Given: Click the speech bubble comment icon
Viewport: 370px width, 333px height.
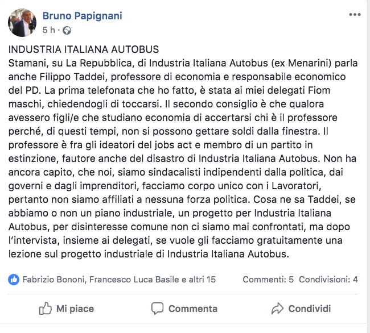Looking at the screenshot, I should click(x=157, y=308).
